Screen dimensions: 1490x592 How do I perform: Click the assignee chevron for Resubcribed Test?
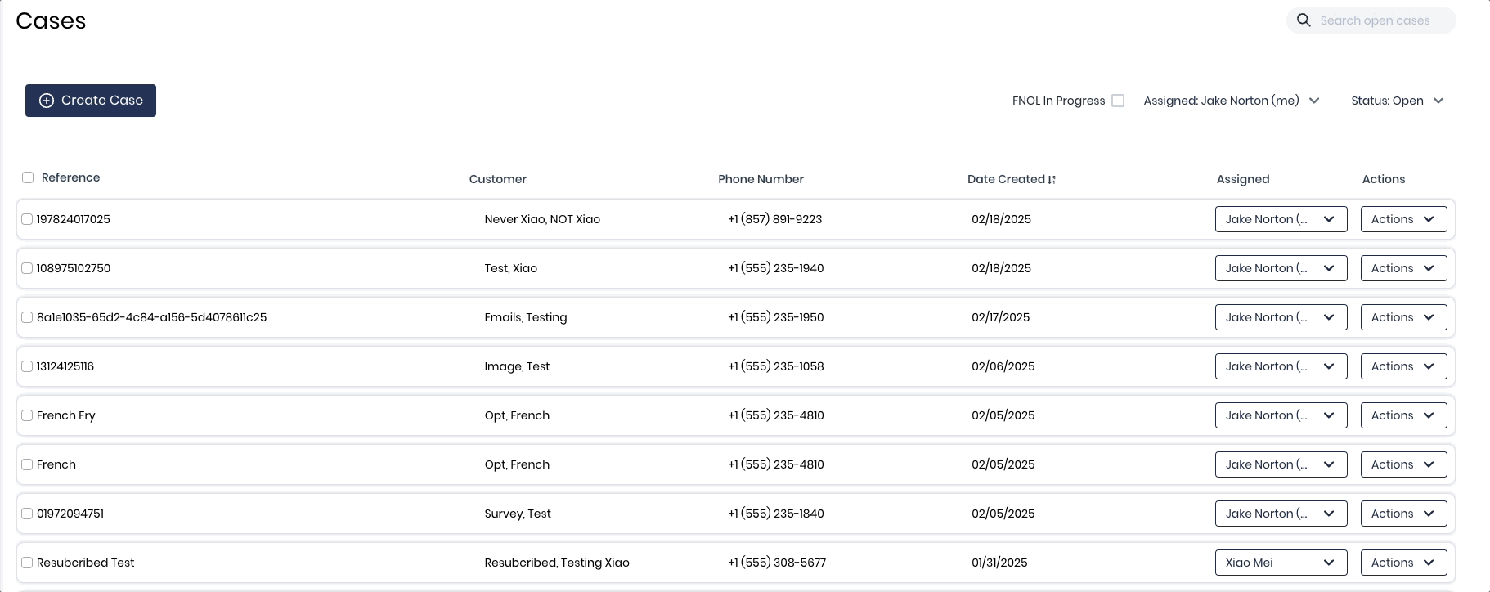coord(1329,563)
